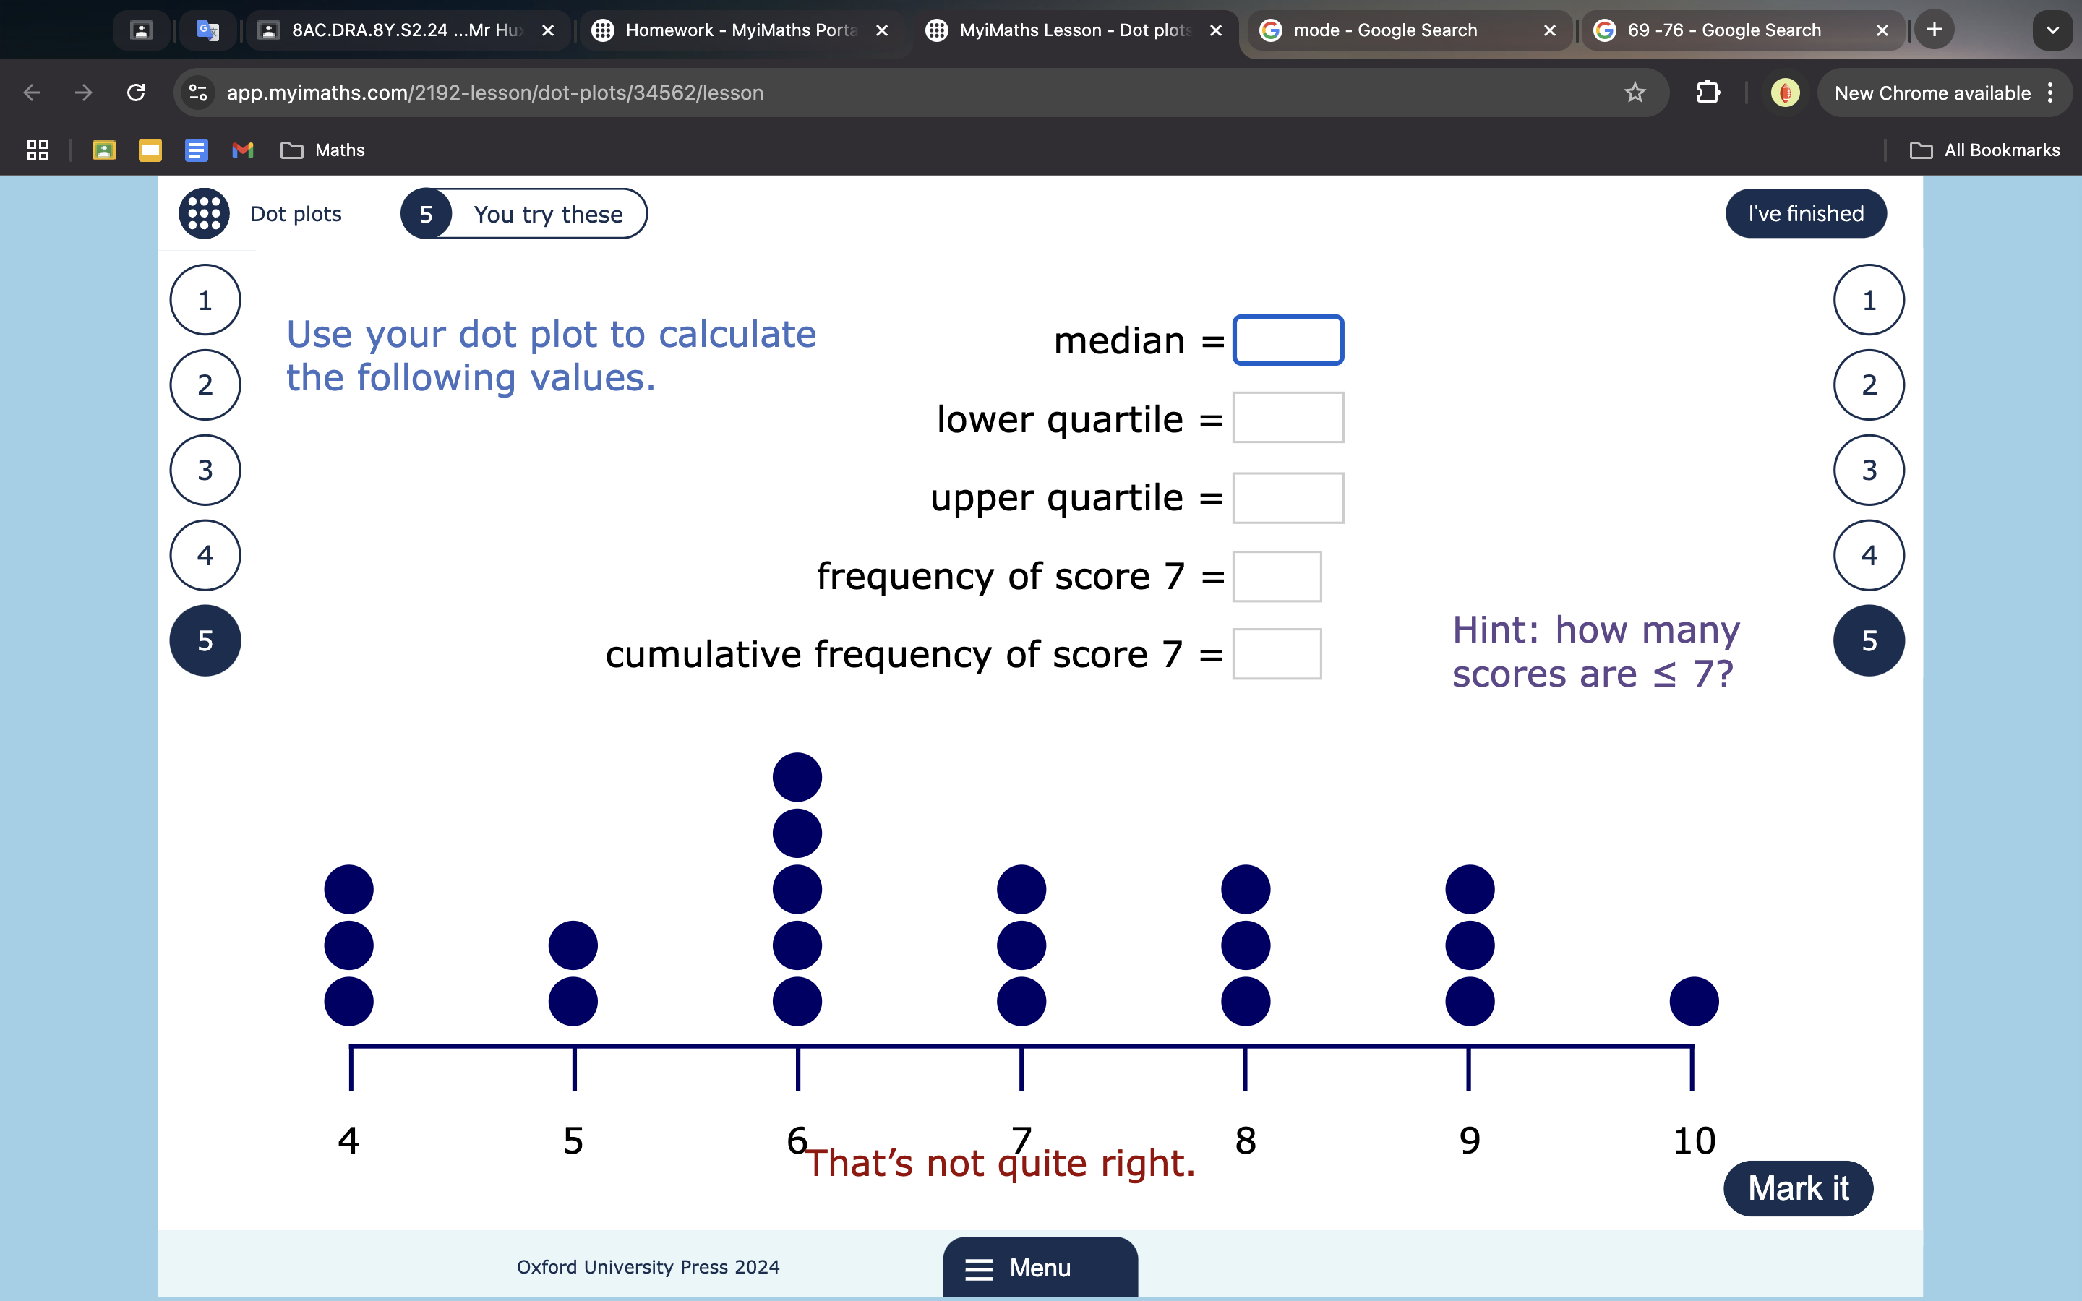Go to page 2 in right navigation
The image size is (2082, 1301).
point(1869,385)
